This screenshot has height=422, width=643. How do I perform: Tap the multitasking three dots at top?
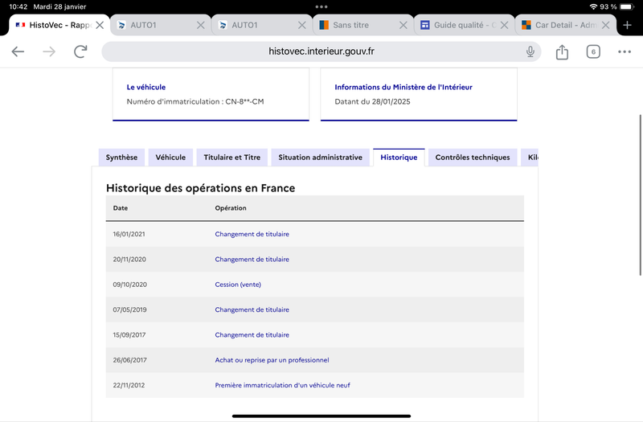(321, 6)
